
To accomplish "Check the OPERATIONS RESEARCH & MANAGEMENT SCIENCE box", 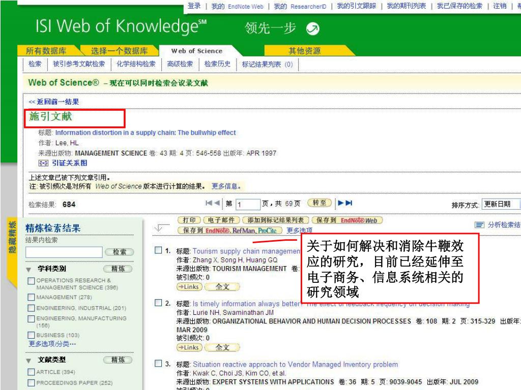I will (x=31, y=281).
